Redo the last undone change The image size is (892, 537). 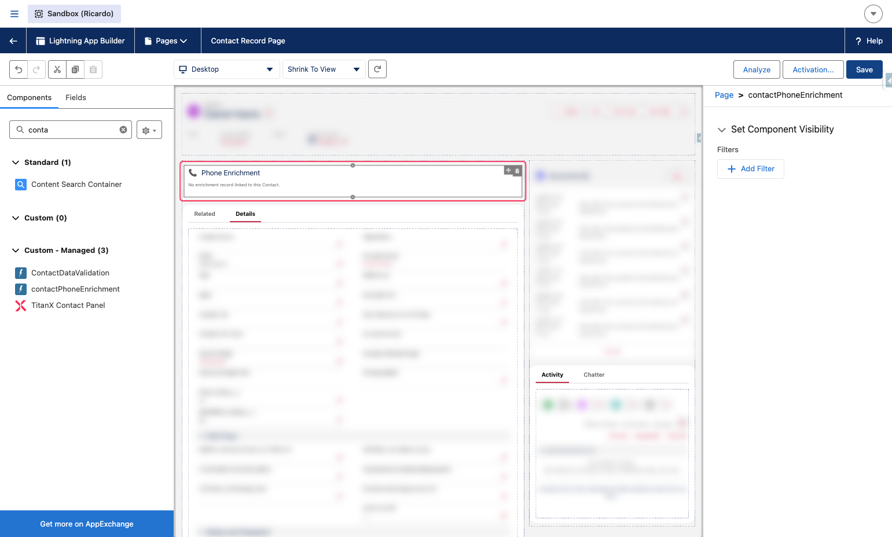(36, 69)
